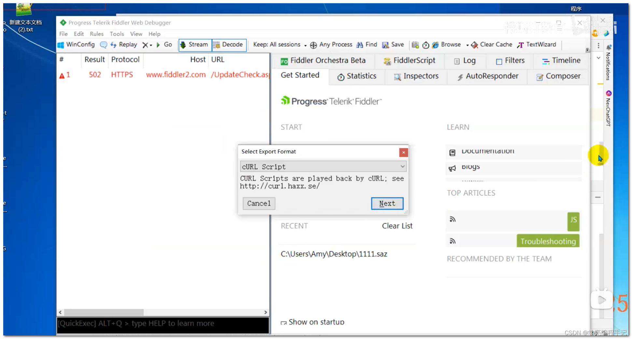Viewport: 632px width, 339px height.
Task: Sort sessions by Result column
Action: tap(94, 60)
